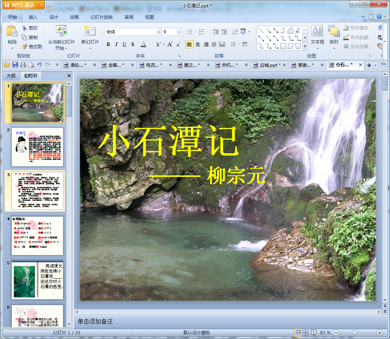Click the bullet list icon
The image size is (390, 339).
coord(190,32)
